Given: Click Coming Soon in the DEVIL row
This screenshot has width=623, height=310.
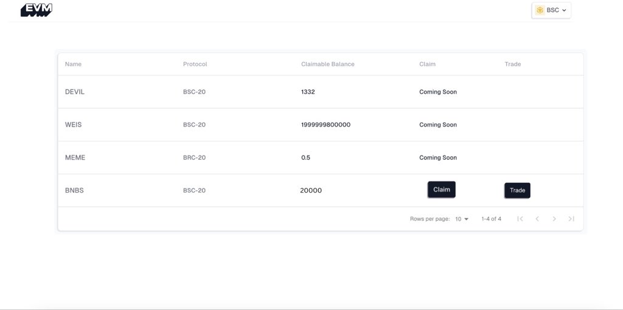Looking at the screenshot, I should [438, 92].
